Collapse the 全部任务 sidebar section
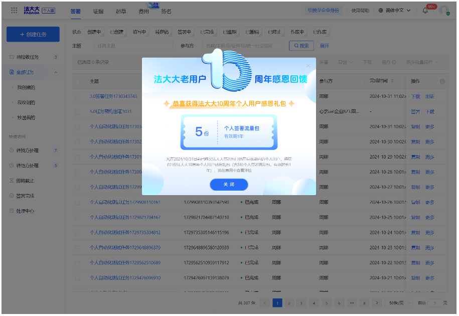This screenshot has width=459, height=316. [56, 72]
